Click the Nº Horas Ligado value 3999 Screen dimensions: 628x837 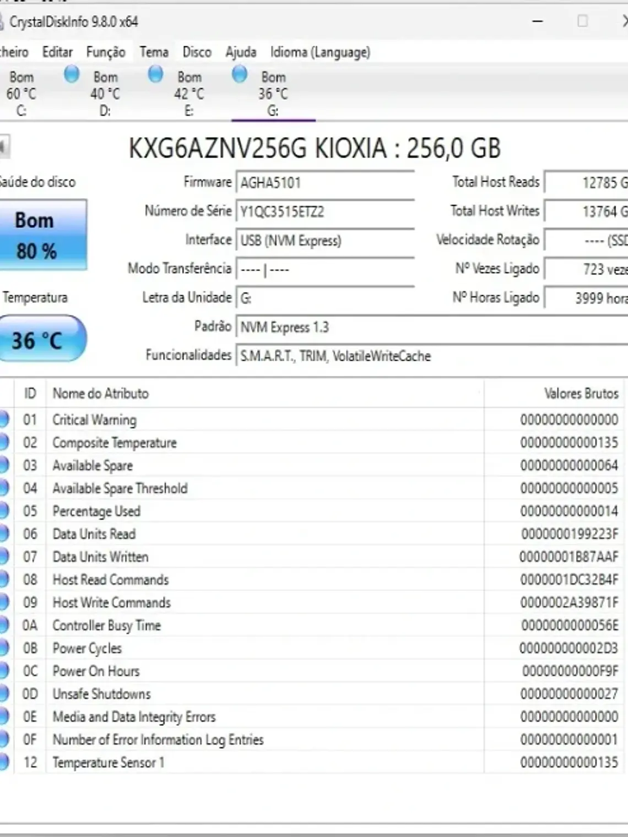point(586,298)
